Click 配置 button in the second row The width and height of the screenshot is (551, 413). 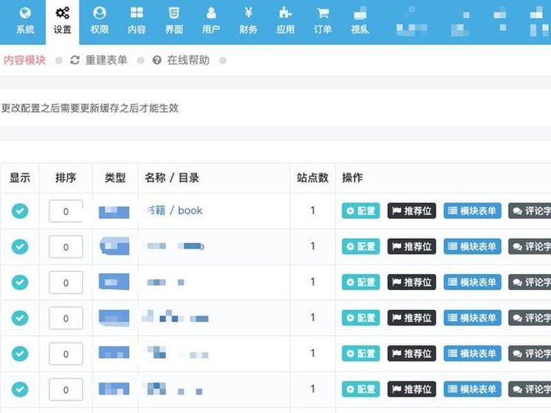360,246
